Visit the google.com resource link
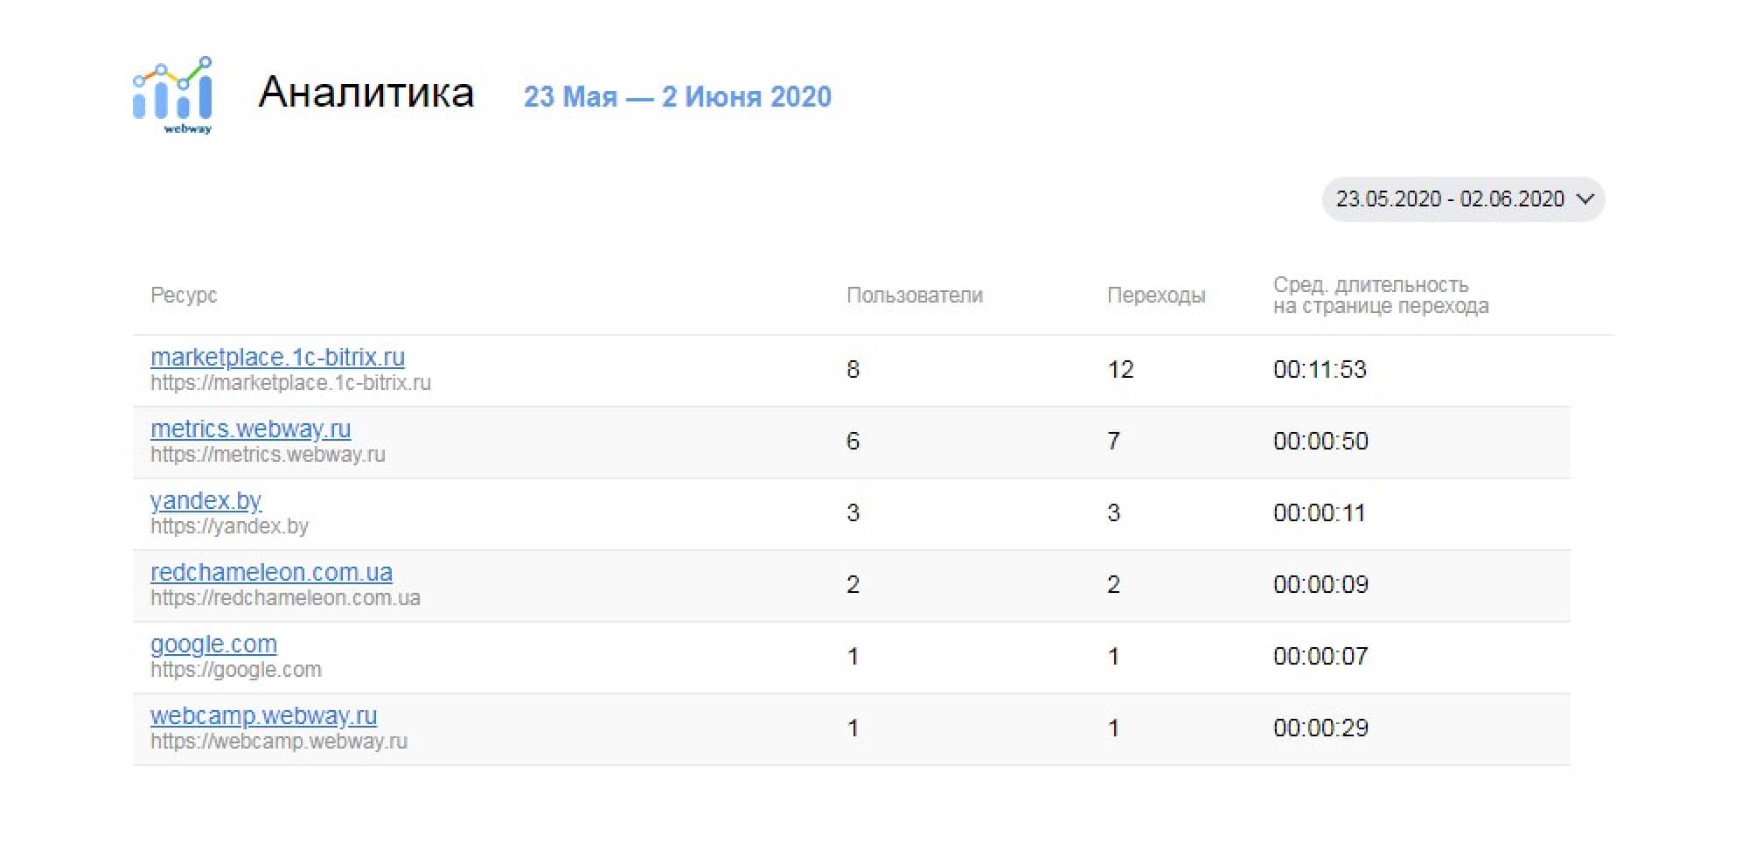This screenshot has height=843, width=1749. point(213,644)
